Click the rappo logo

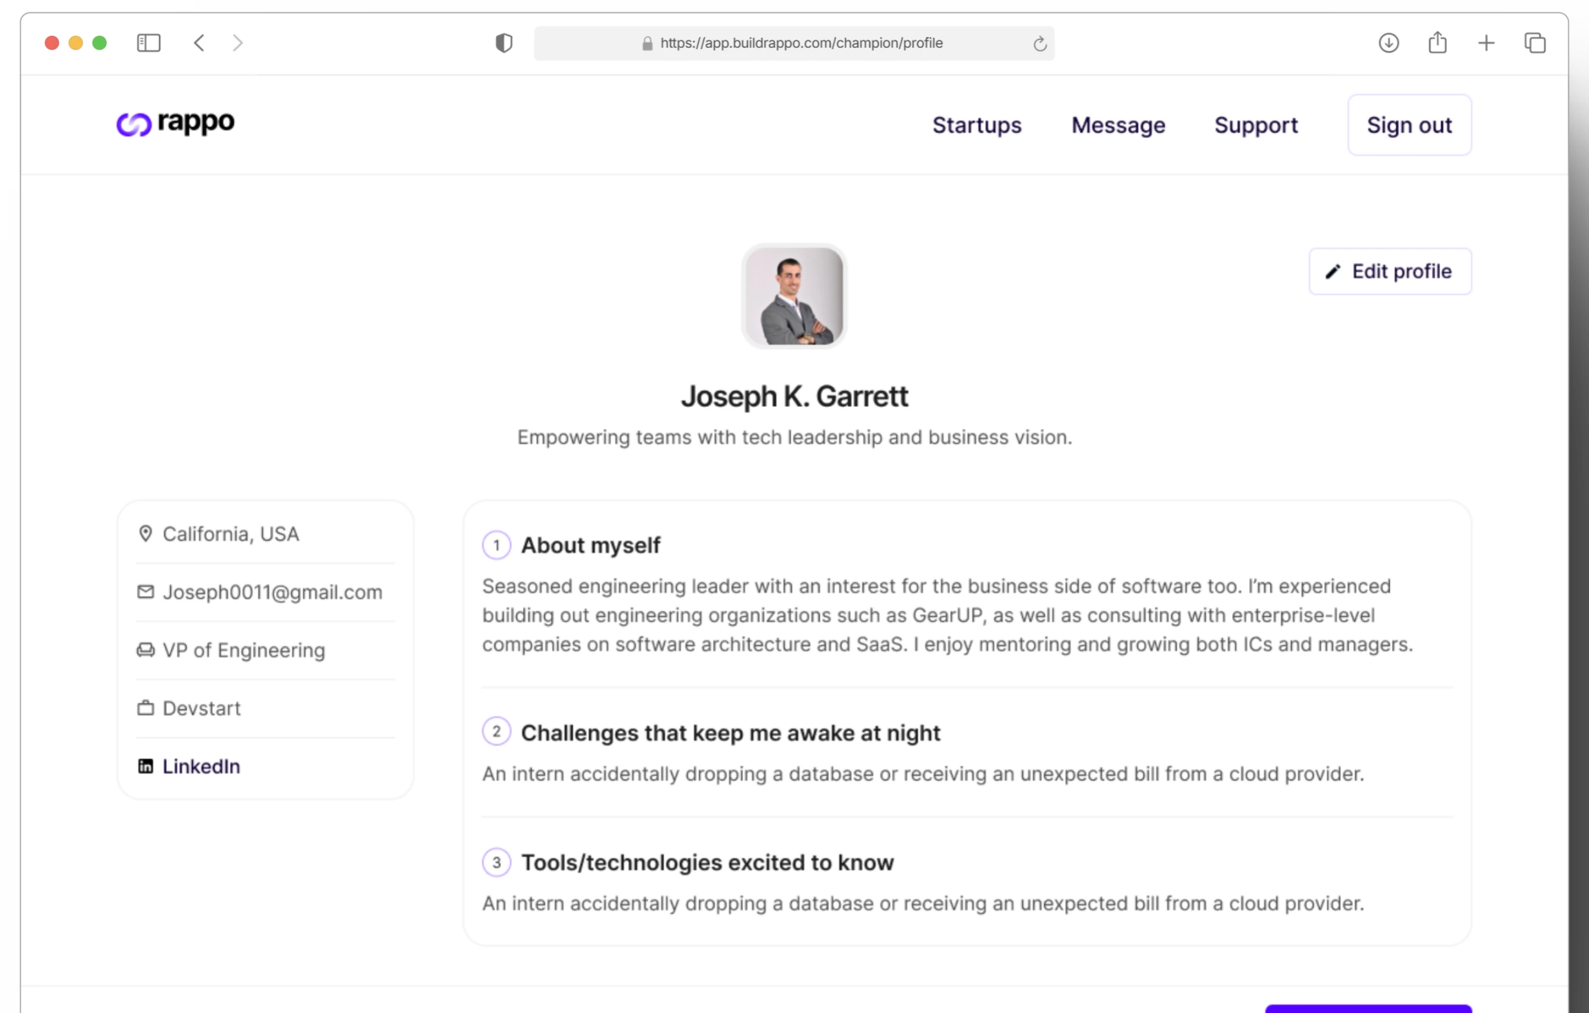(175, 124)
